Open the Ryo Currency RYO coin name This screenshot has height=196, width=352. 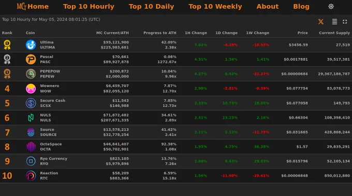(54, 161)
